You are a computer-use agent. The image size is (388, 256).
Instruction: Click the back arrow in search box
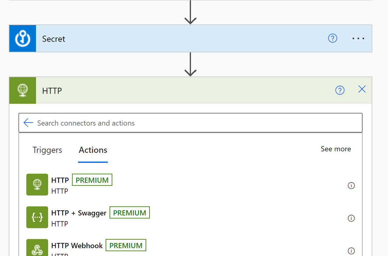[28, 123]
